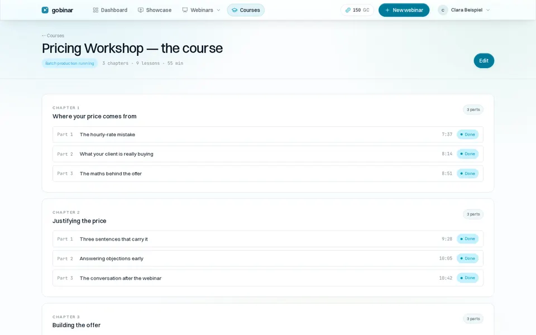
Task: Click Chapter 1 '3 parts' badge
Action: pyautogui.click(x=473, y=110)
